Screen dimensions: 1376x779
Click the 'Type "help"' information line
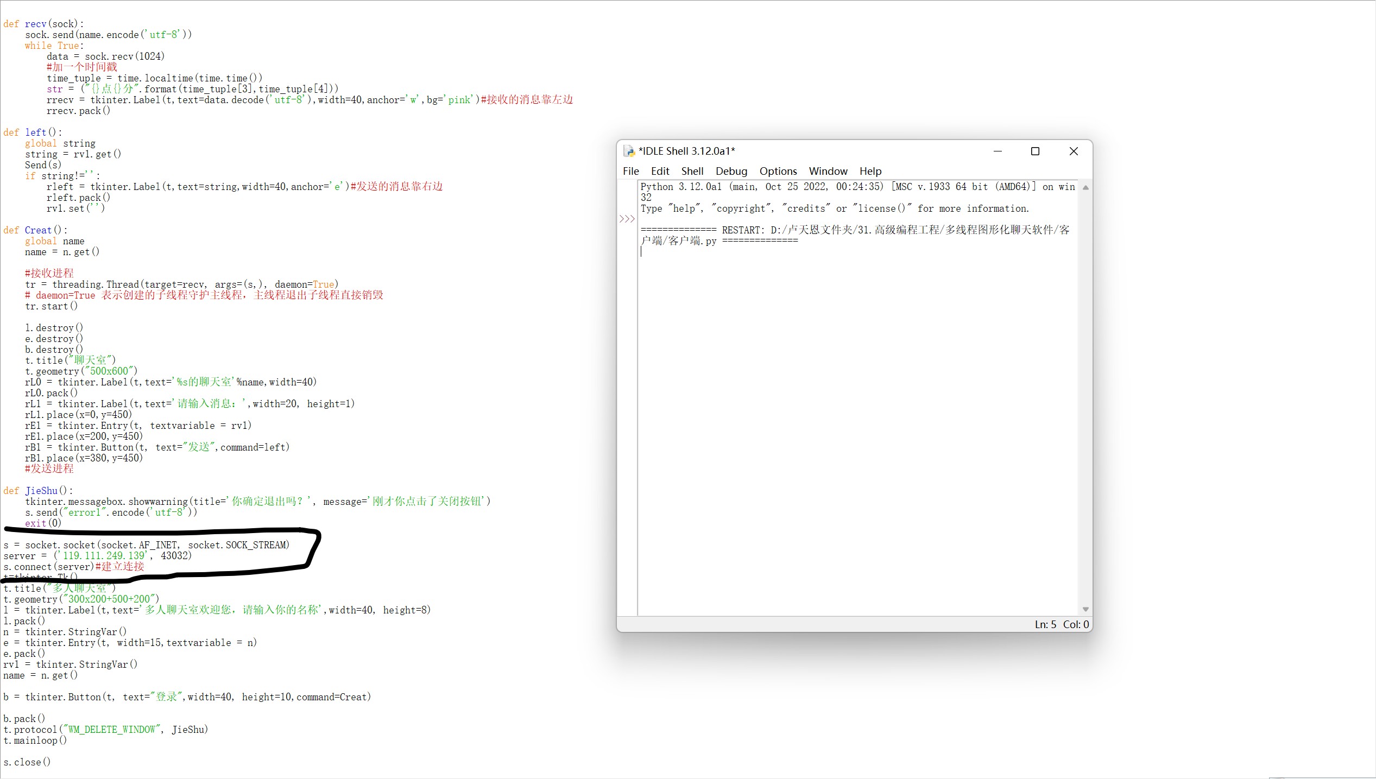coord(835,208)
